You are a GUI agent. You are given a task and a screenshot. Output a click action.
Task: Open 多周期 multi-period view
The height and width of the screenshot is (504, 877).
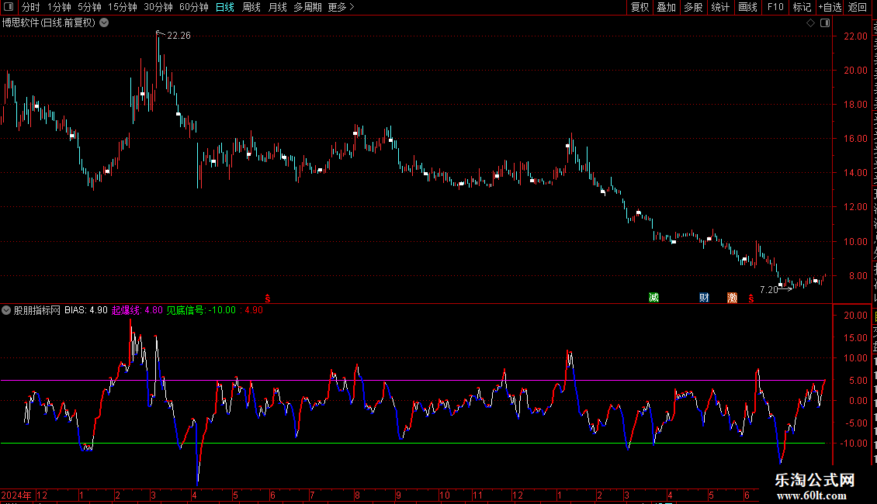pyautogui.click(x=307, y=7)
